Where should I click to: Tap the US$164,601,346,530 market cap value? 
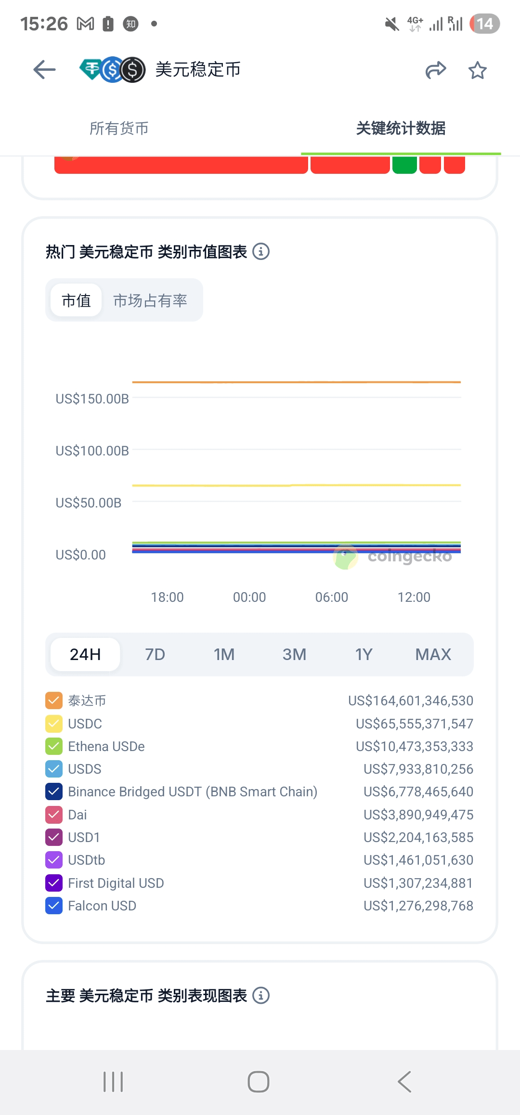click(411, 700)
